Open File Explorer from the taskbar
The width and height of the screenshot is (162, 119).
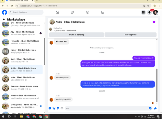point(22,116)
